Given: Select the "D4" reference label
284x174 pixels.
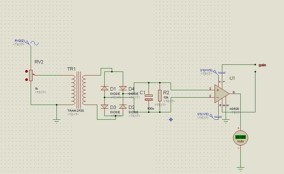Looking at the screenshot, I should (131, 89).
